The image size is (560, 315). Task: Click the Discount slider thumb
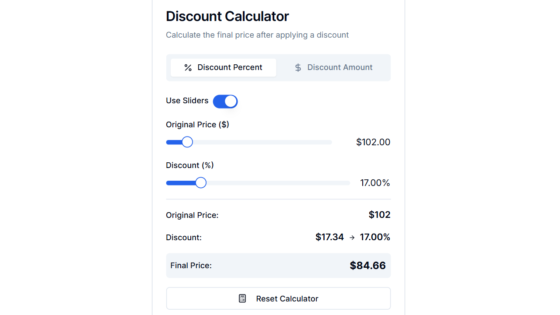point(201,182)
